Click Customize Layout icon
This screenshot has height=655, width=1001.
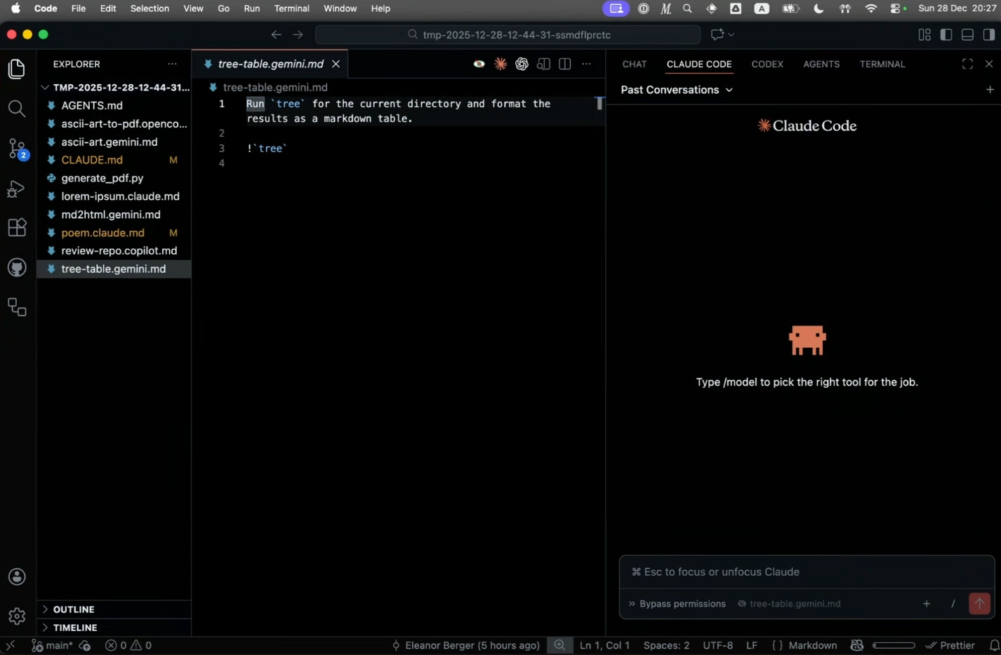(924, 34)
